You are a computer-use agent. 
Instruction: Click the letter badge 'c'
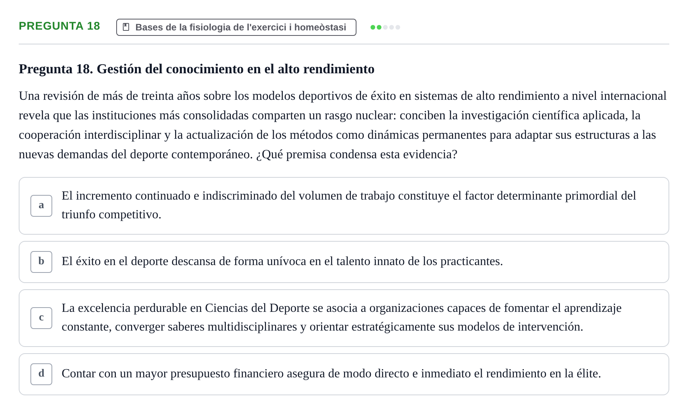point(41,318)
